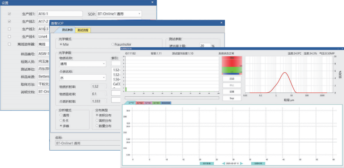Viewport: 344px width, 168px height.
Task: Go to next date with right arrow
Action: pyautogui.click(x=242, y=163)
